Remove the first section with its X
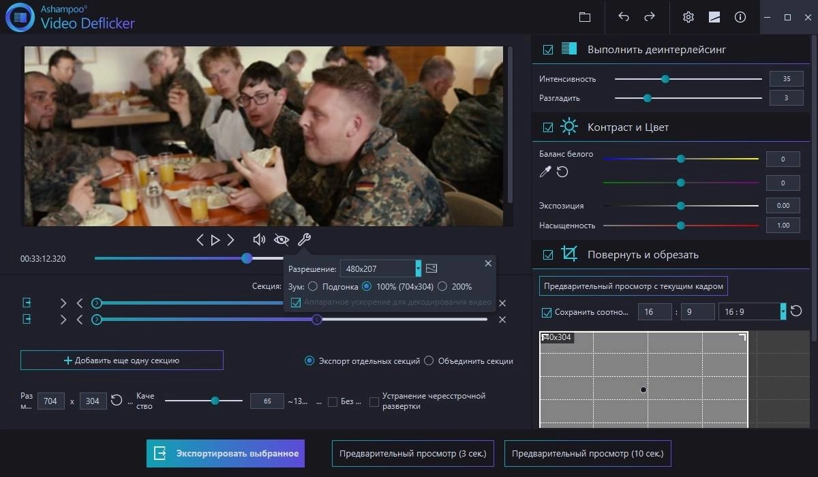This screenshot has height=477, width=818. pos(502,303)
